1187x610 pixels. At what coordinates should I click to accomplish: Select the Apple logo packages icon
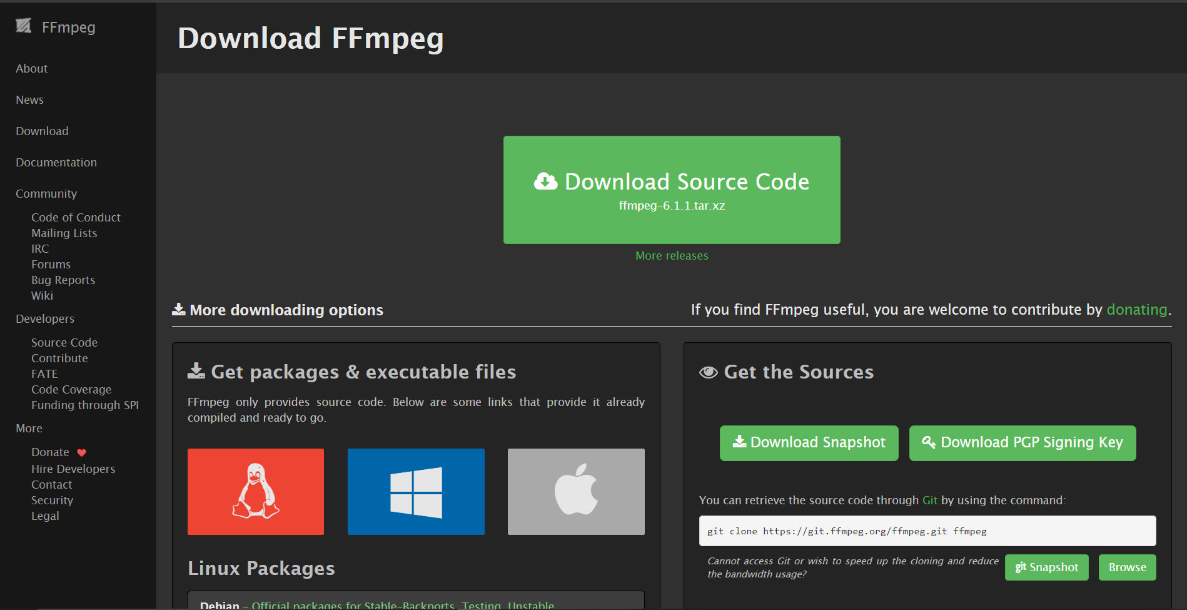click(x=575, y=492)
